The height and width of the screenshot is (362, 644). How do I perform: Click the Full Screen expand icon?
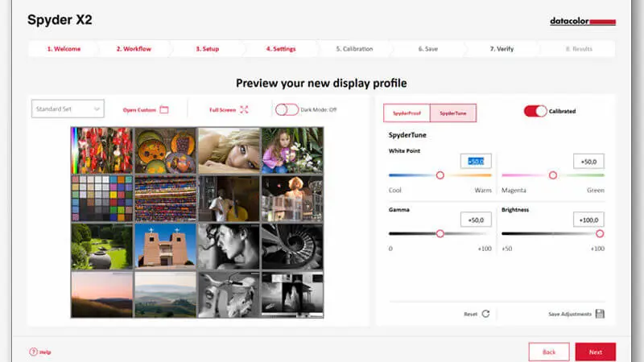pyautogui.click(x=245, y=109)
